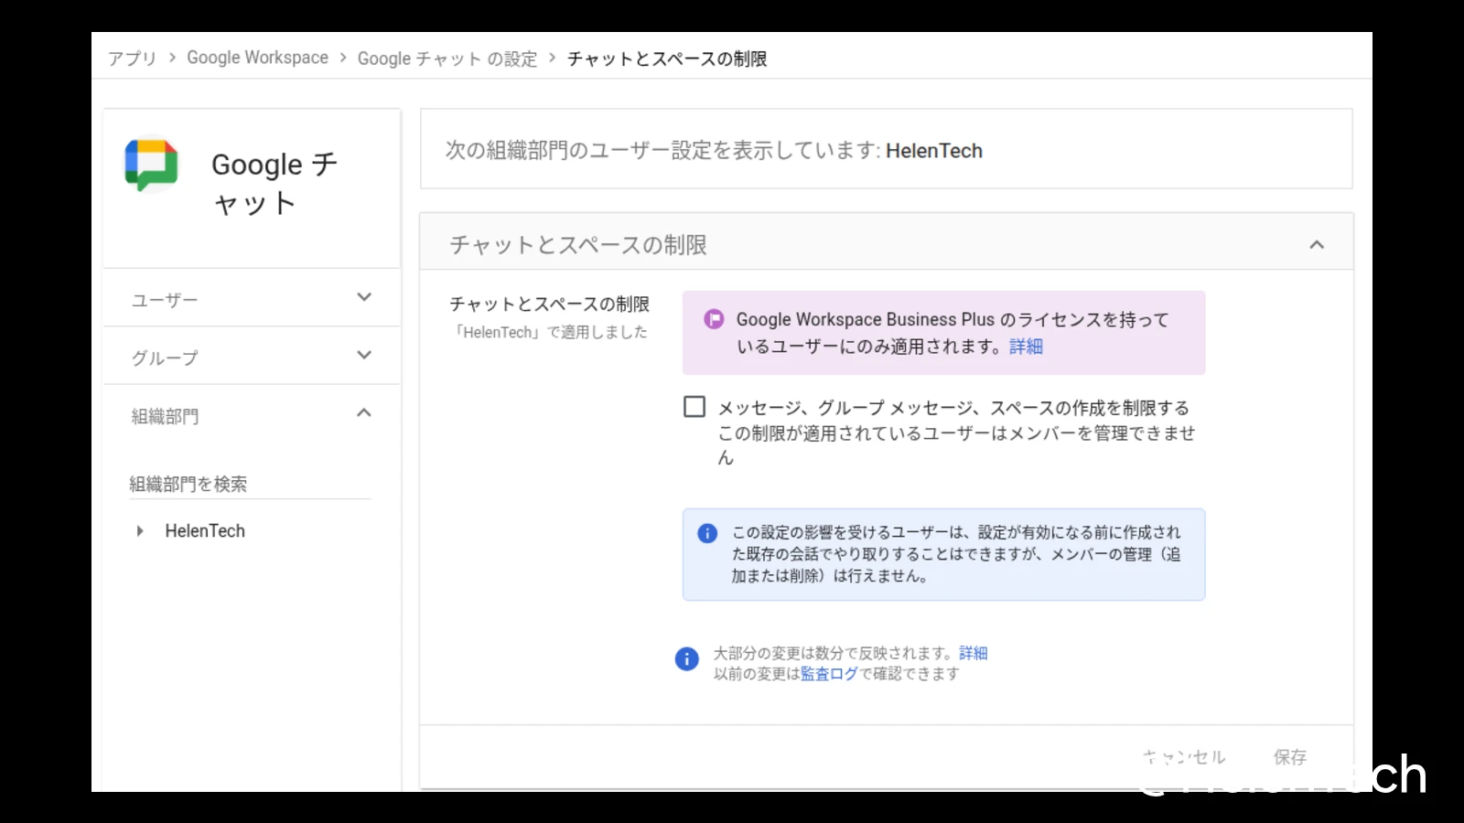Screen dimensions: 1464x823
Task: Click the Google Chat logo icon
Action: 152,166
